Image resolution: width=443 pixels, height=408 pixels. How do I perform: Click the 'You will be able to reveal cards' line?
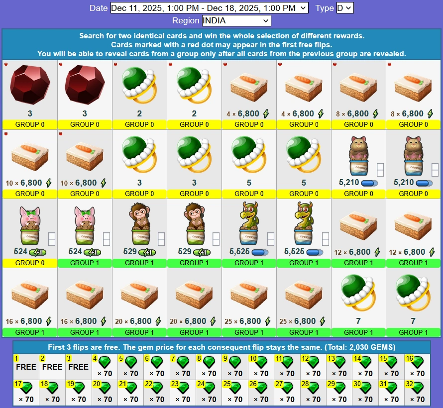tap(222, 54)
